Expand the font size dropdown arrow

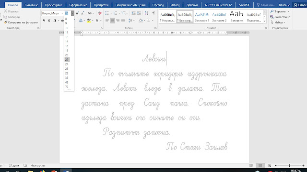(x=72, y=13)
